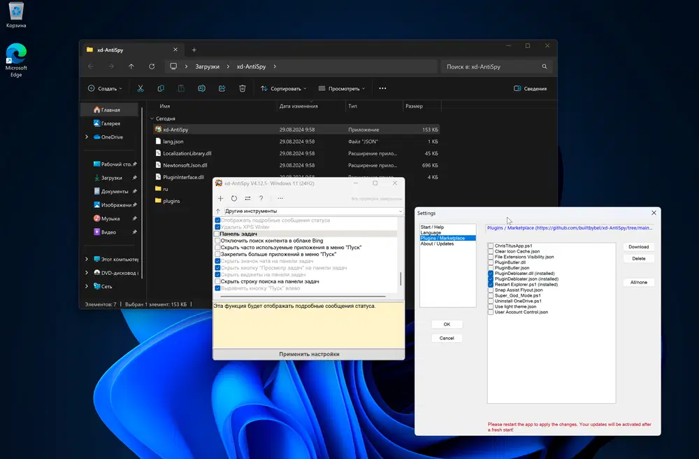Open the three-dot menu in xd-AntiSpy toolbar

click(x=280, y=199)
